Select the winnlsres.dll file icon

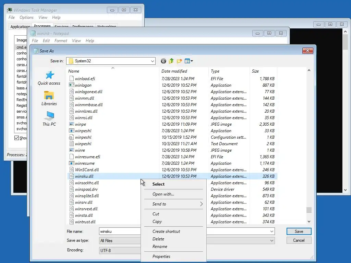pos(71,111)
